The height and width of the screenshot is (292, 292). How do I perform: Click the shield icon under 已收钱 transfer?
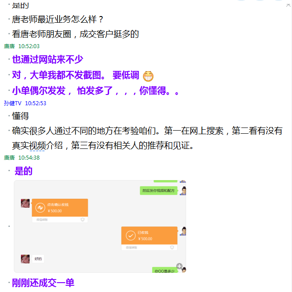[172, 247]
